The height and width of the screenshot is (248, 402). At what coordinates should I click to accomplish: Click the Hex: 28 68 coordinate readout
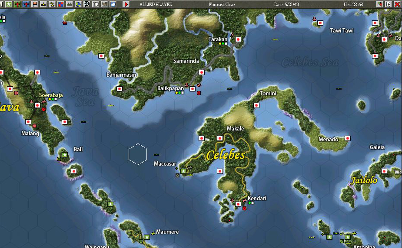click(x=353, y=4)
